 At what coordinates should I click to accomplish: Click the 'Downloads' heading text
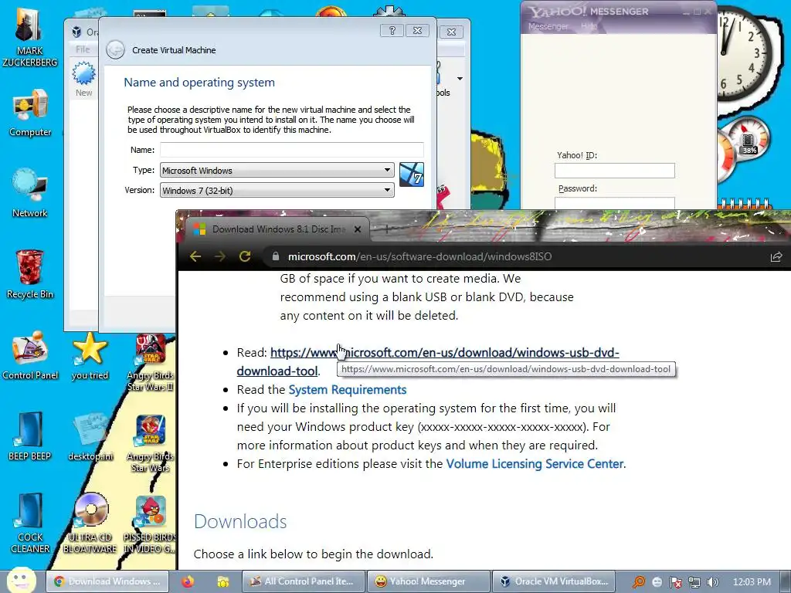(240, 521)
